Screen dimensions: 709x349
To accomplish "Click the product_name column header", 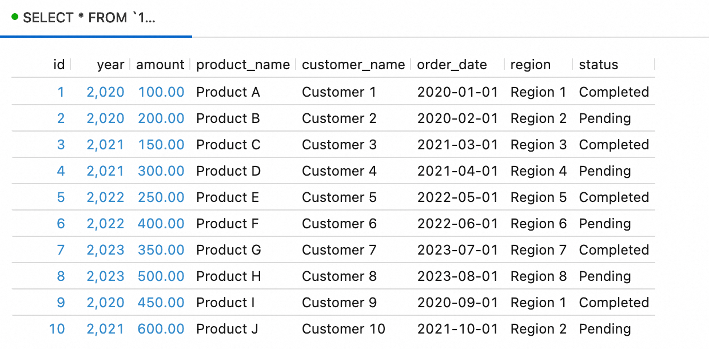I will point(243,65).
